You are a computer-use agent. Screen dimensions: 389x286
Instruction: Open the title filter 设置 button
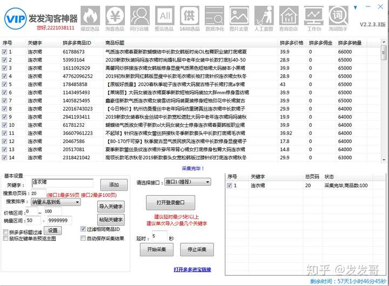pos(52,231)
